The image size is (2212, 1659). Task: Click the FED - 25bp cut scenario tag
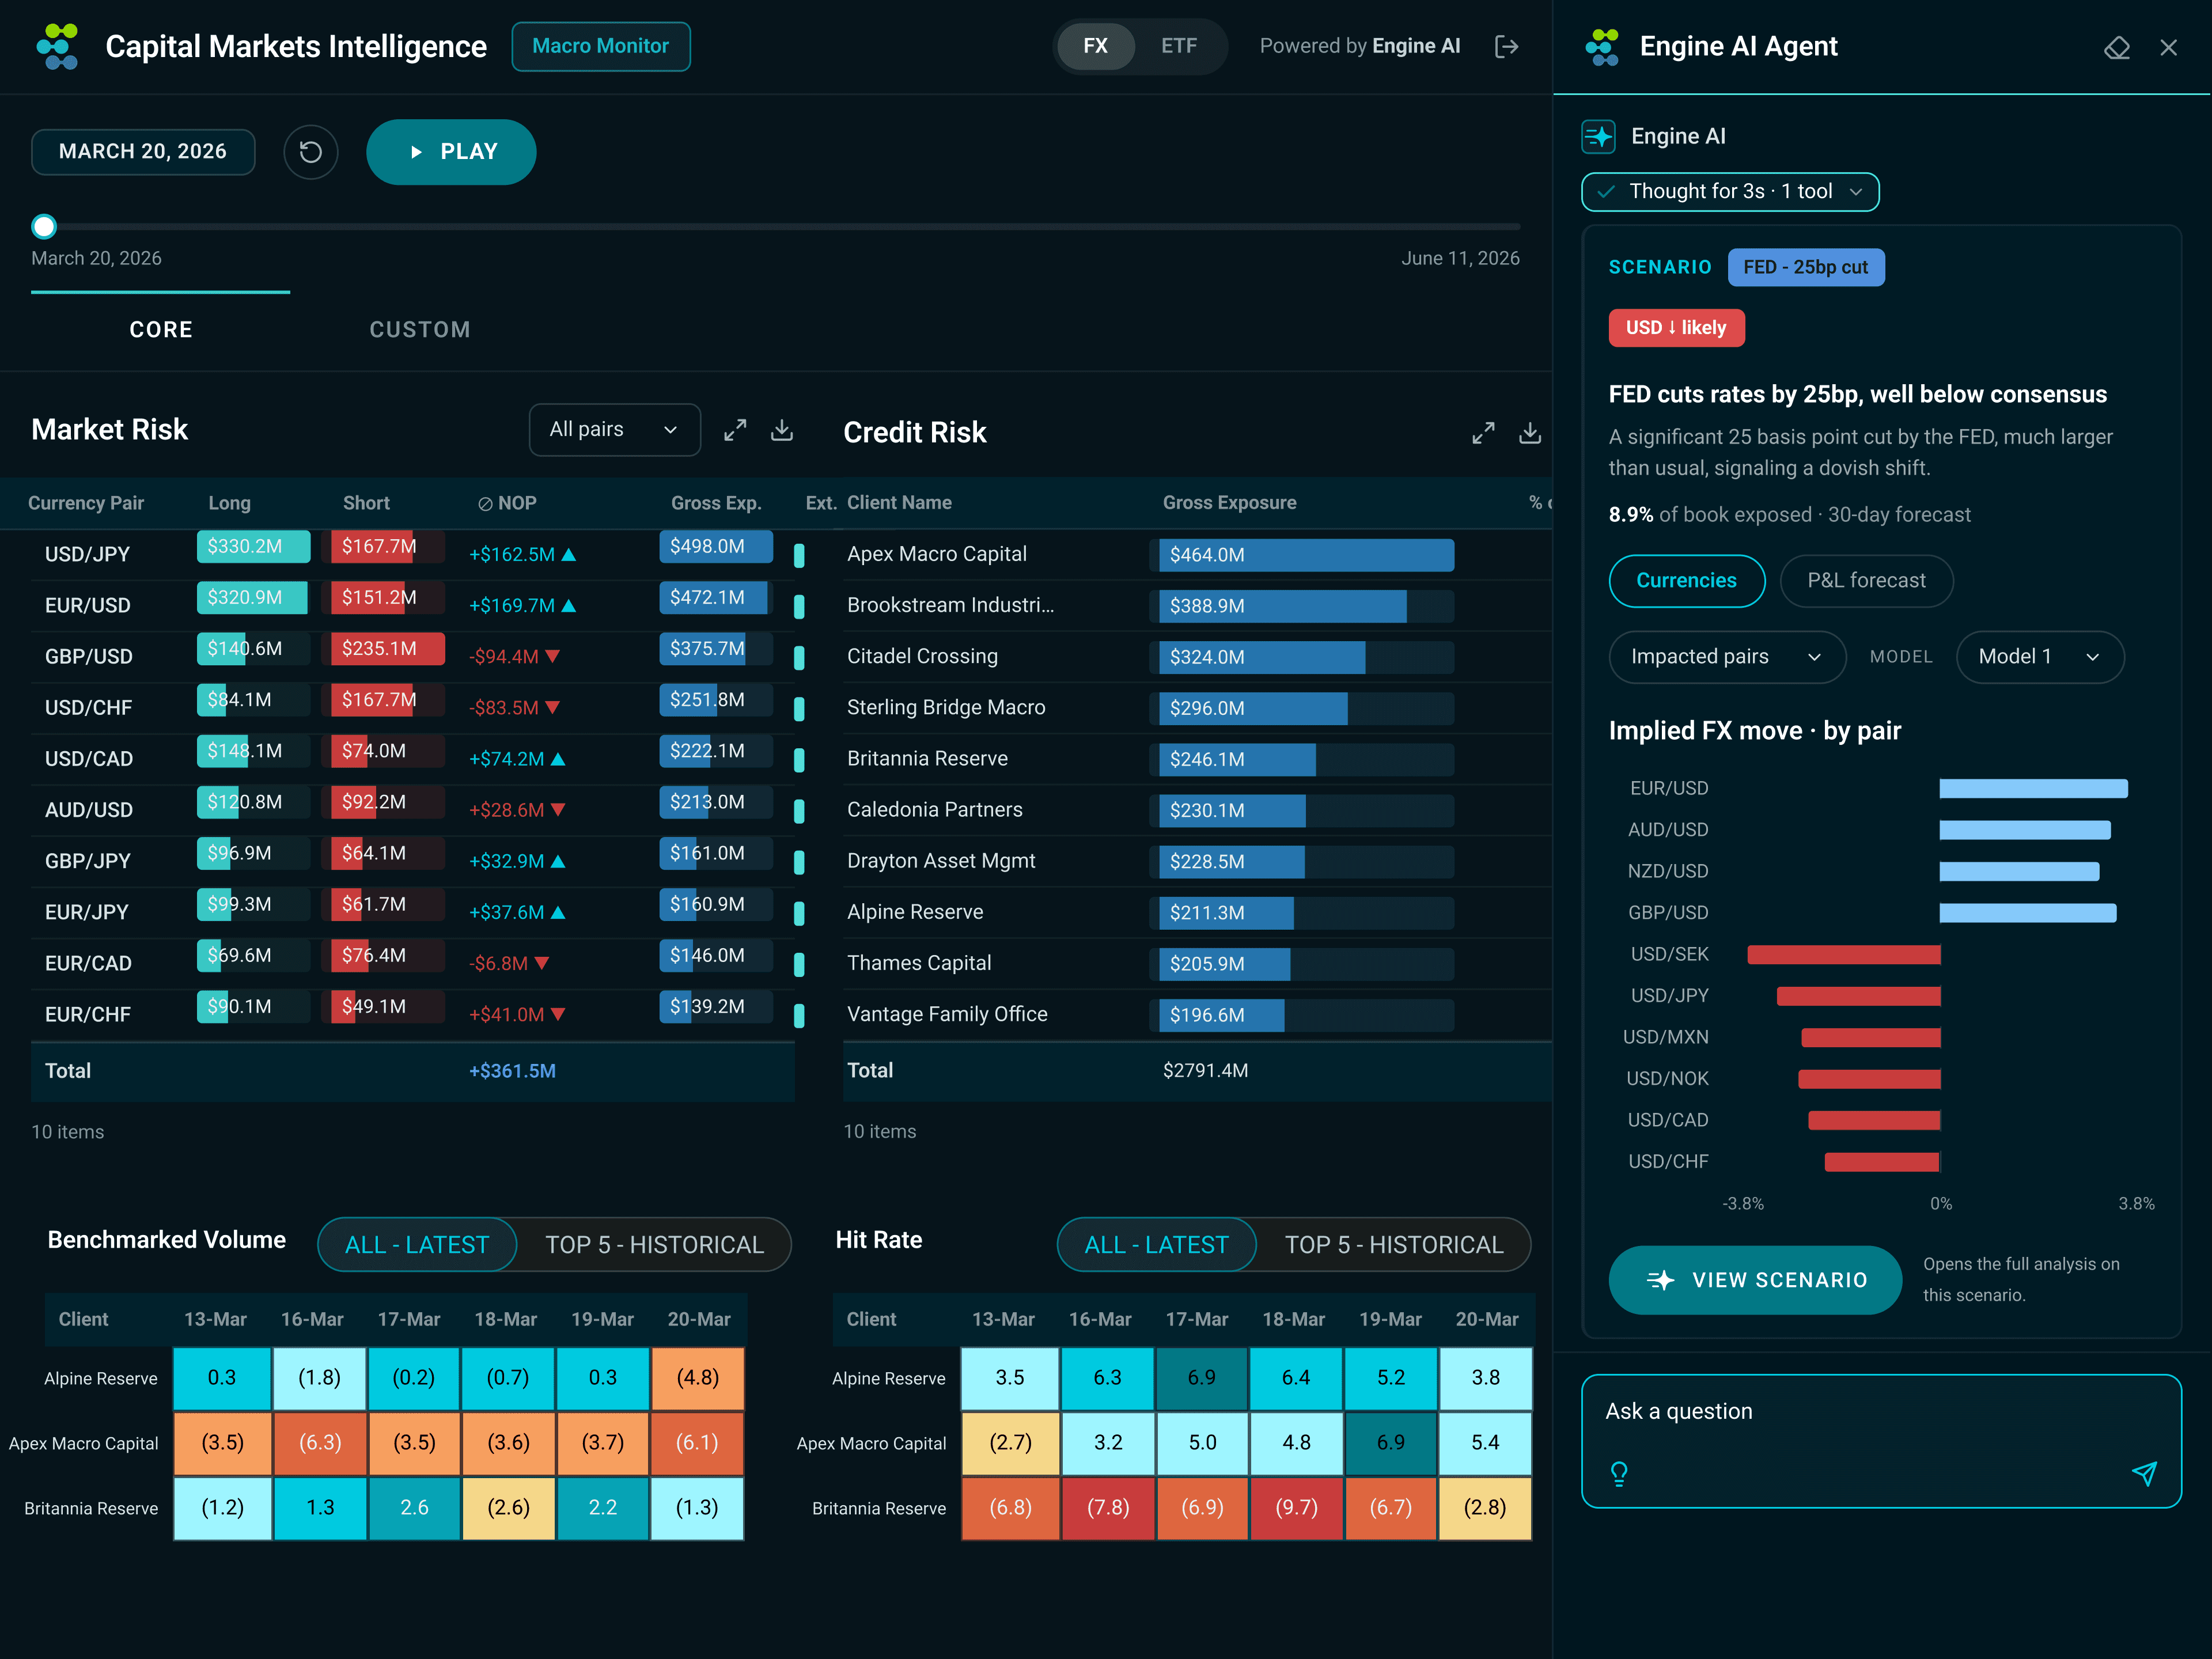1805,268
